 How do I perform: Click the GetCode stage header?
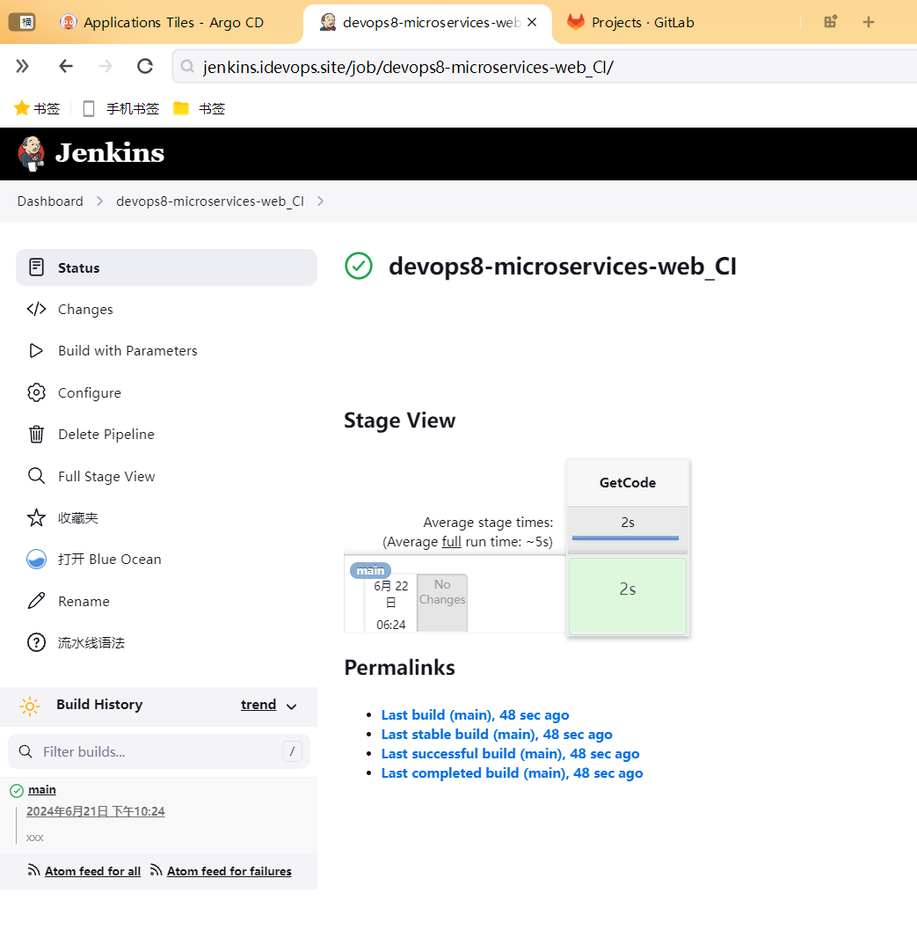point(628,482)
